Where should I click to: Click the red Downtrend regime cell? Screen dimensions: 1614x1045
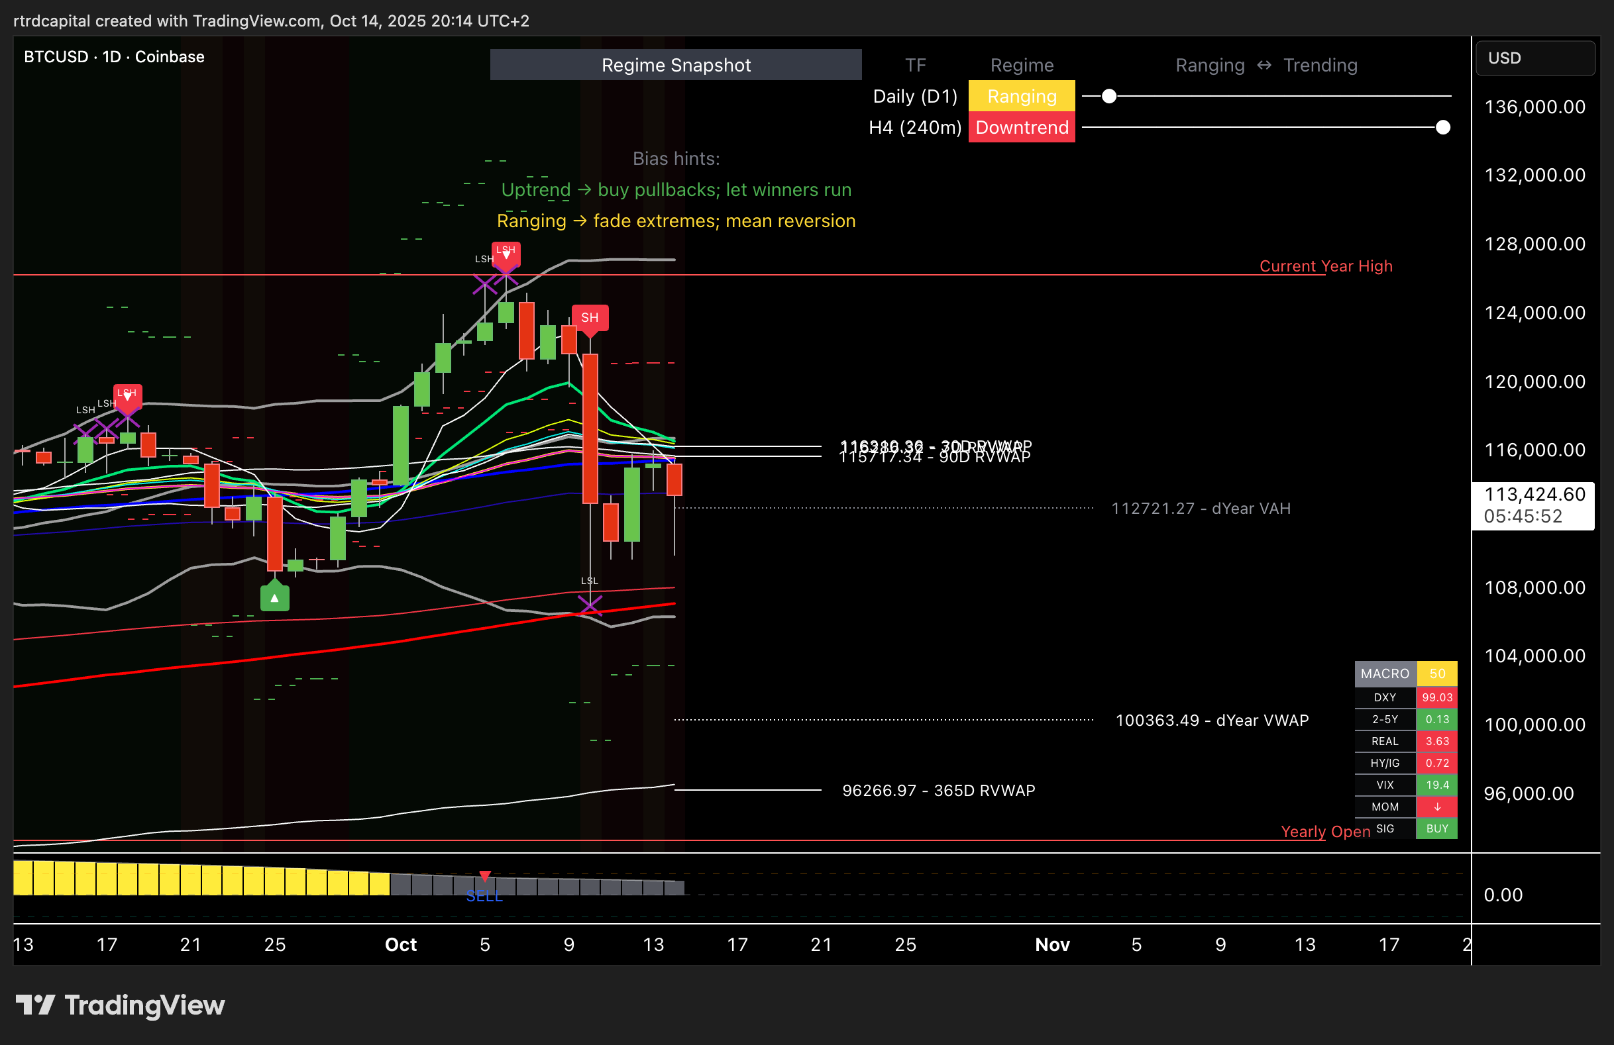click(x=1021, y=127)
